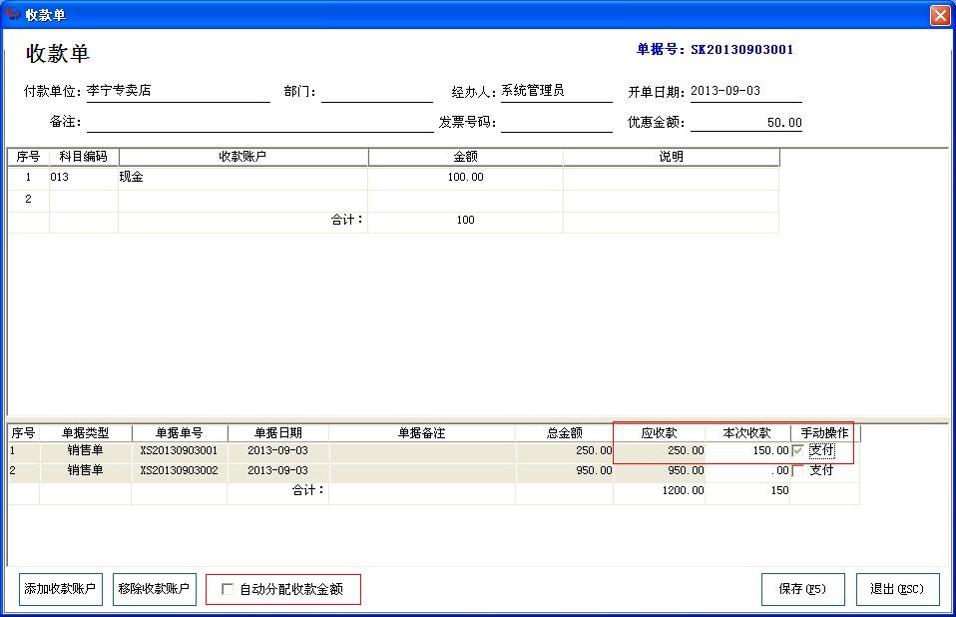Click 金额 column header

click(x=466, y=157)
